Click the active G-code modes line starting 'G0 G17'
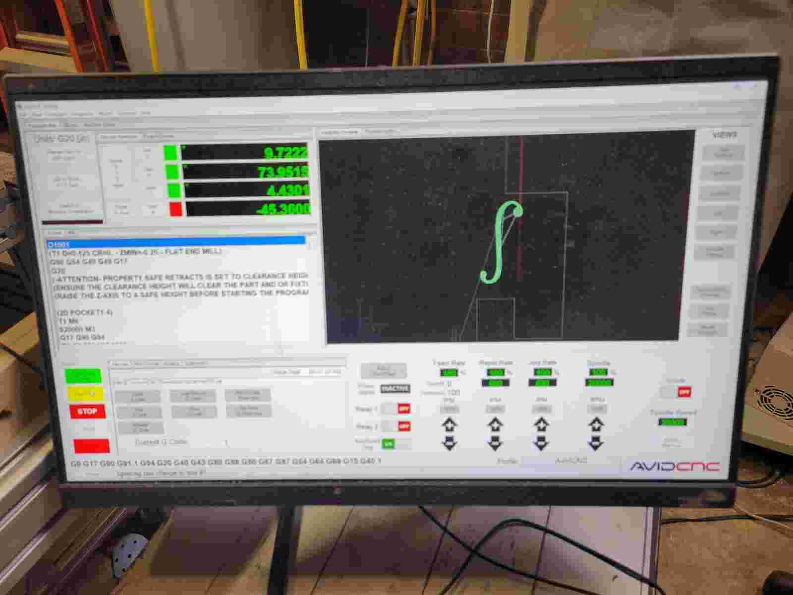The height and width of the screenshot is (595, 793). [226, 462]
